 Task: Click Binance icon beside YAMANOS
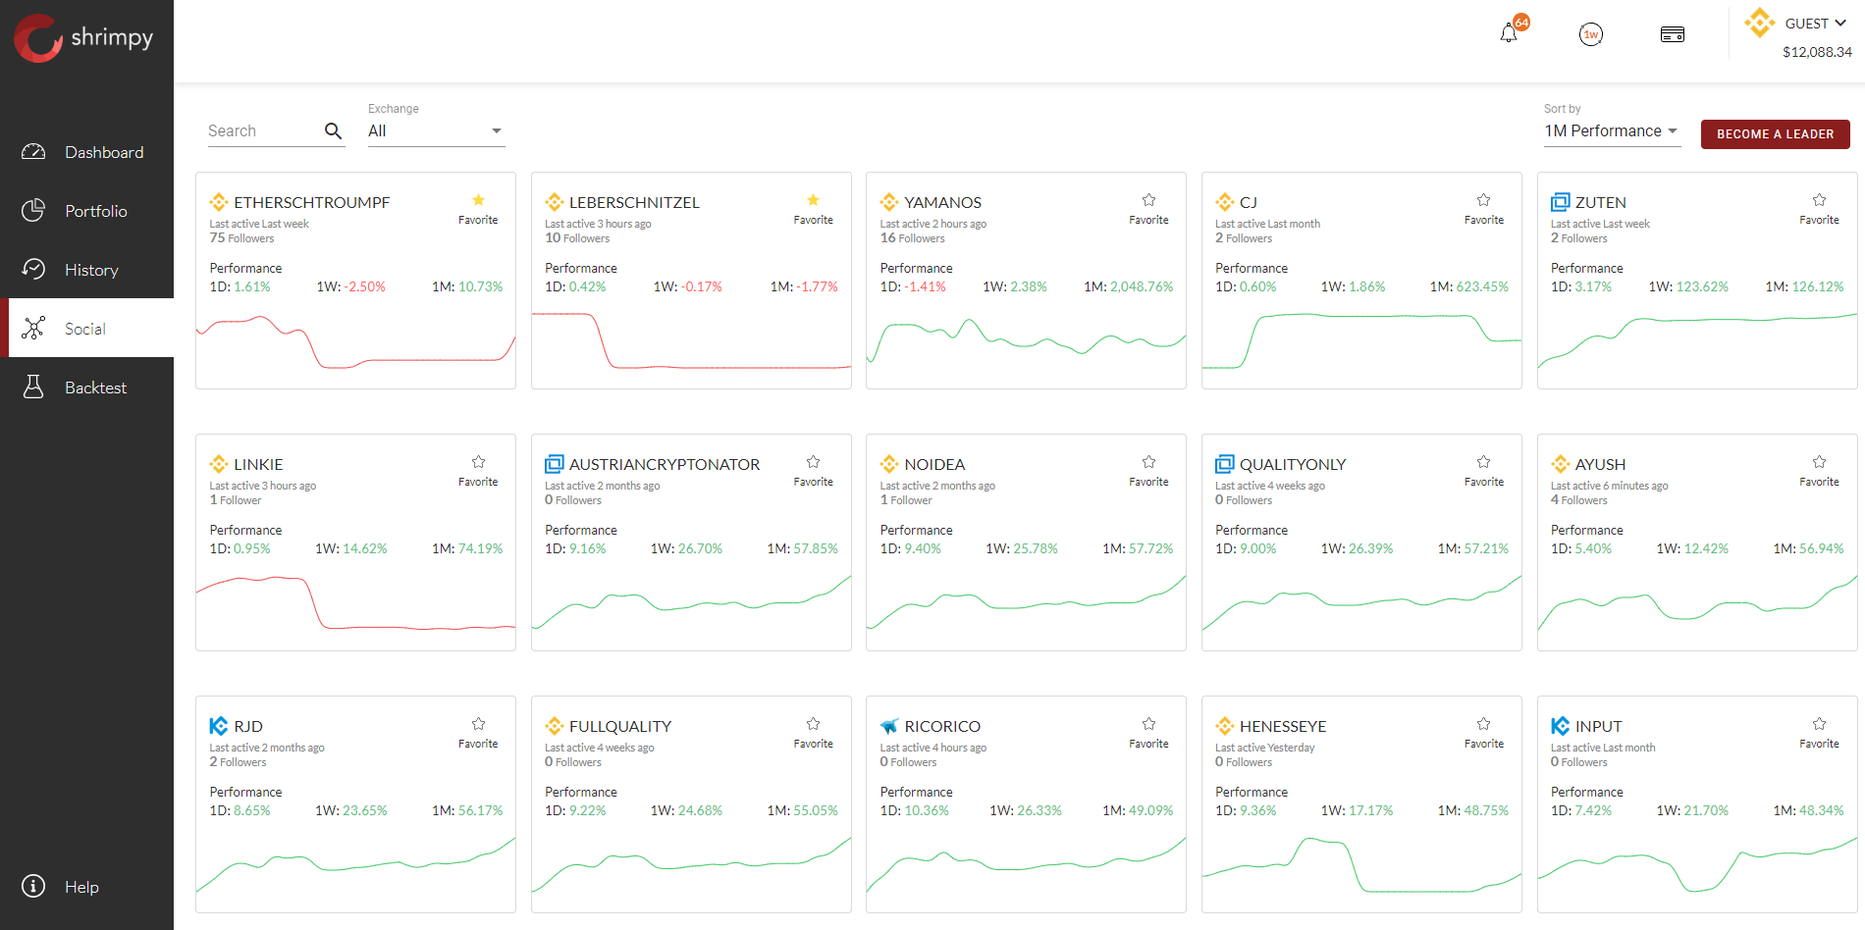click(x=889, y=202)
